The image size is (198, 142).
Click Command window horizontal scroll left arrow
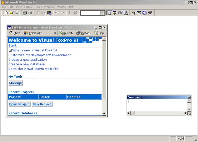coord(129,113)
